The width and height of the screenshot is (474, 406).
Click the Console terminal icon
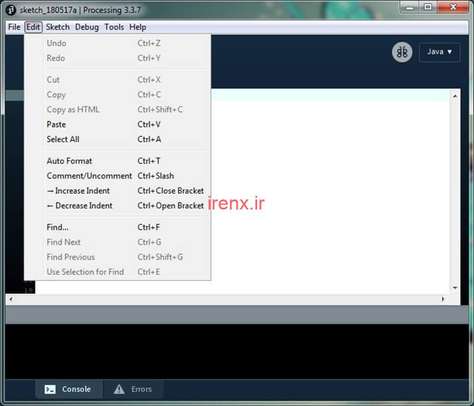click(x=50, y=389)
